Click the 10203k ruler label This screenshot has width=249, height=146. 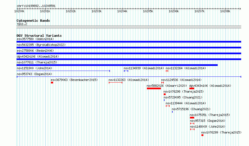point(97,11)
